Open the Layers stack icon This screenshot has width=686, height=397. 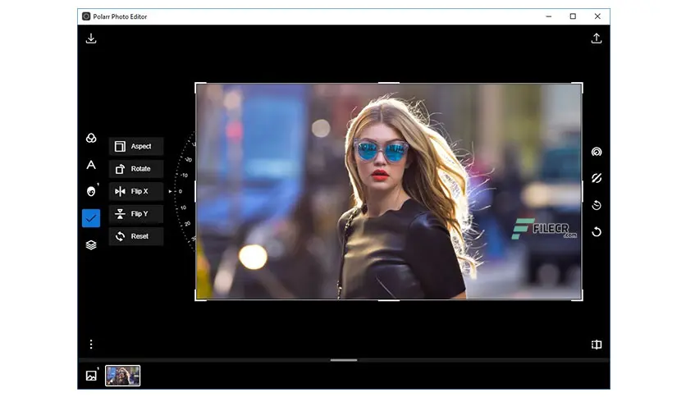(91, 245)
